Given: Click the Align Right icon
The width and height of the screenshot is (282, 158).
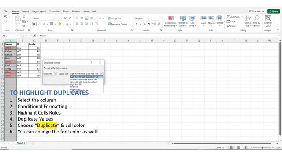Looking at the screenshot, I should tap(87, 24).
